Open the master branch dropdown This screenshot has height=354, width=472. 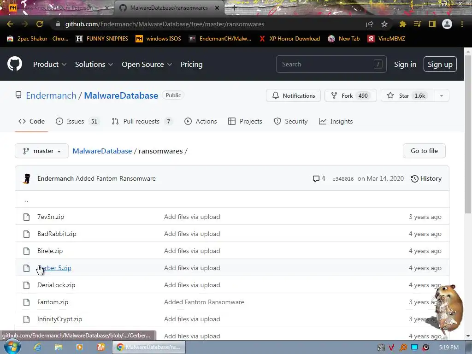(41, 151)
